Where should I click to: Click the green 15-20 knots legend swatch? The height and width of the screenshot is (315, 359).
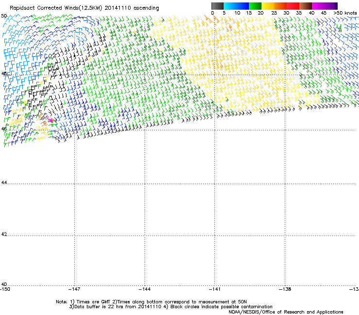coord(255,6)
